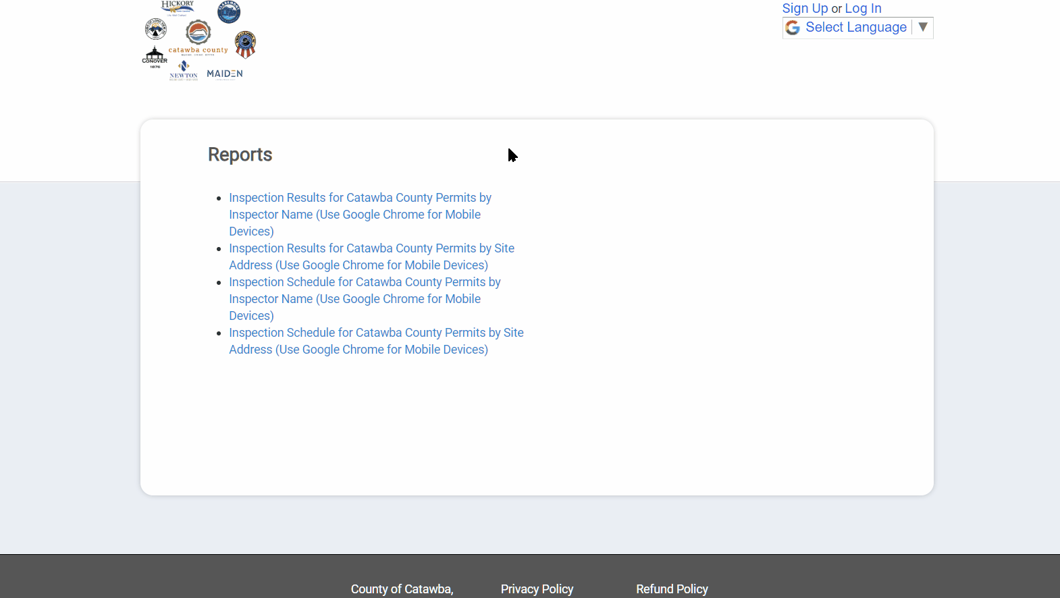
Task: Click the Google G icon
Action: point(793,28)
